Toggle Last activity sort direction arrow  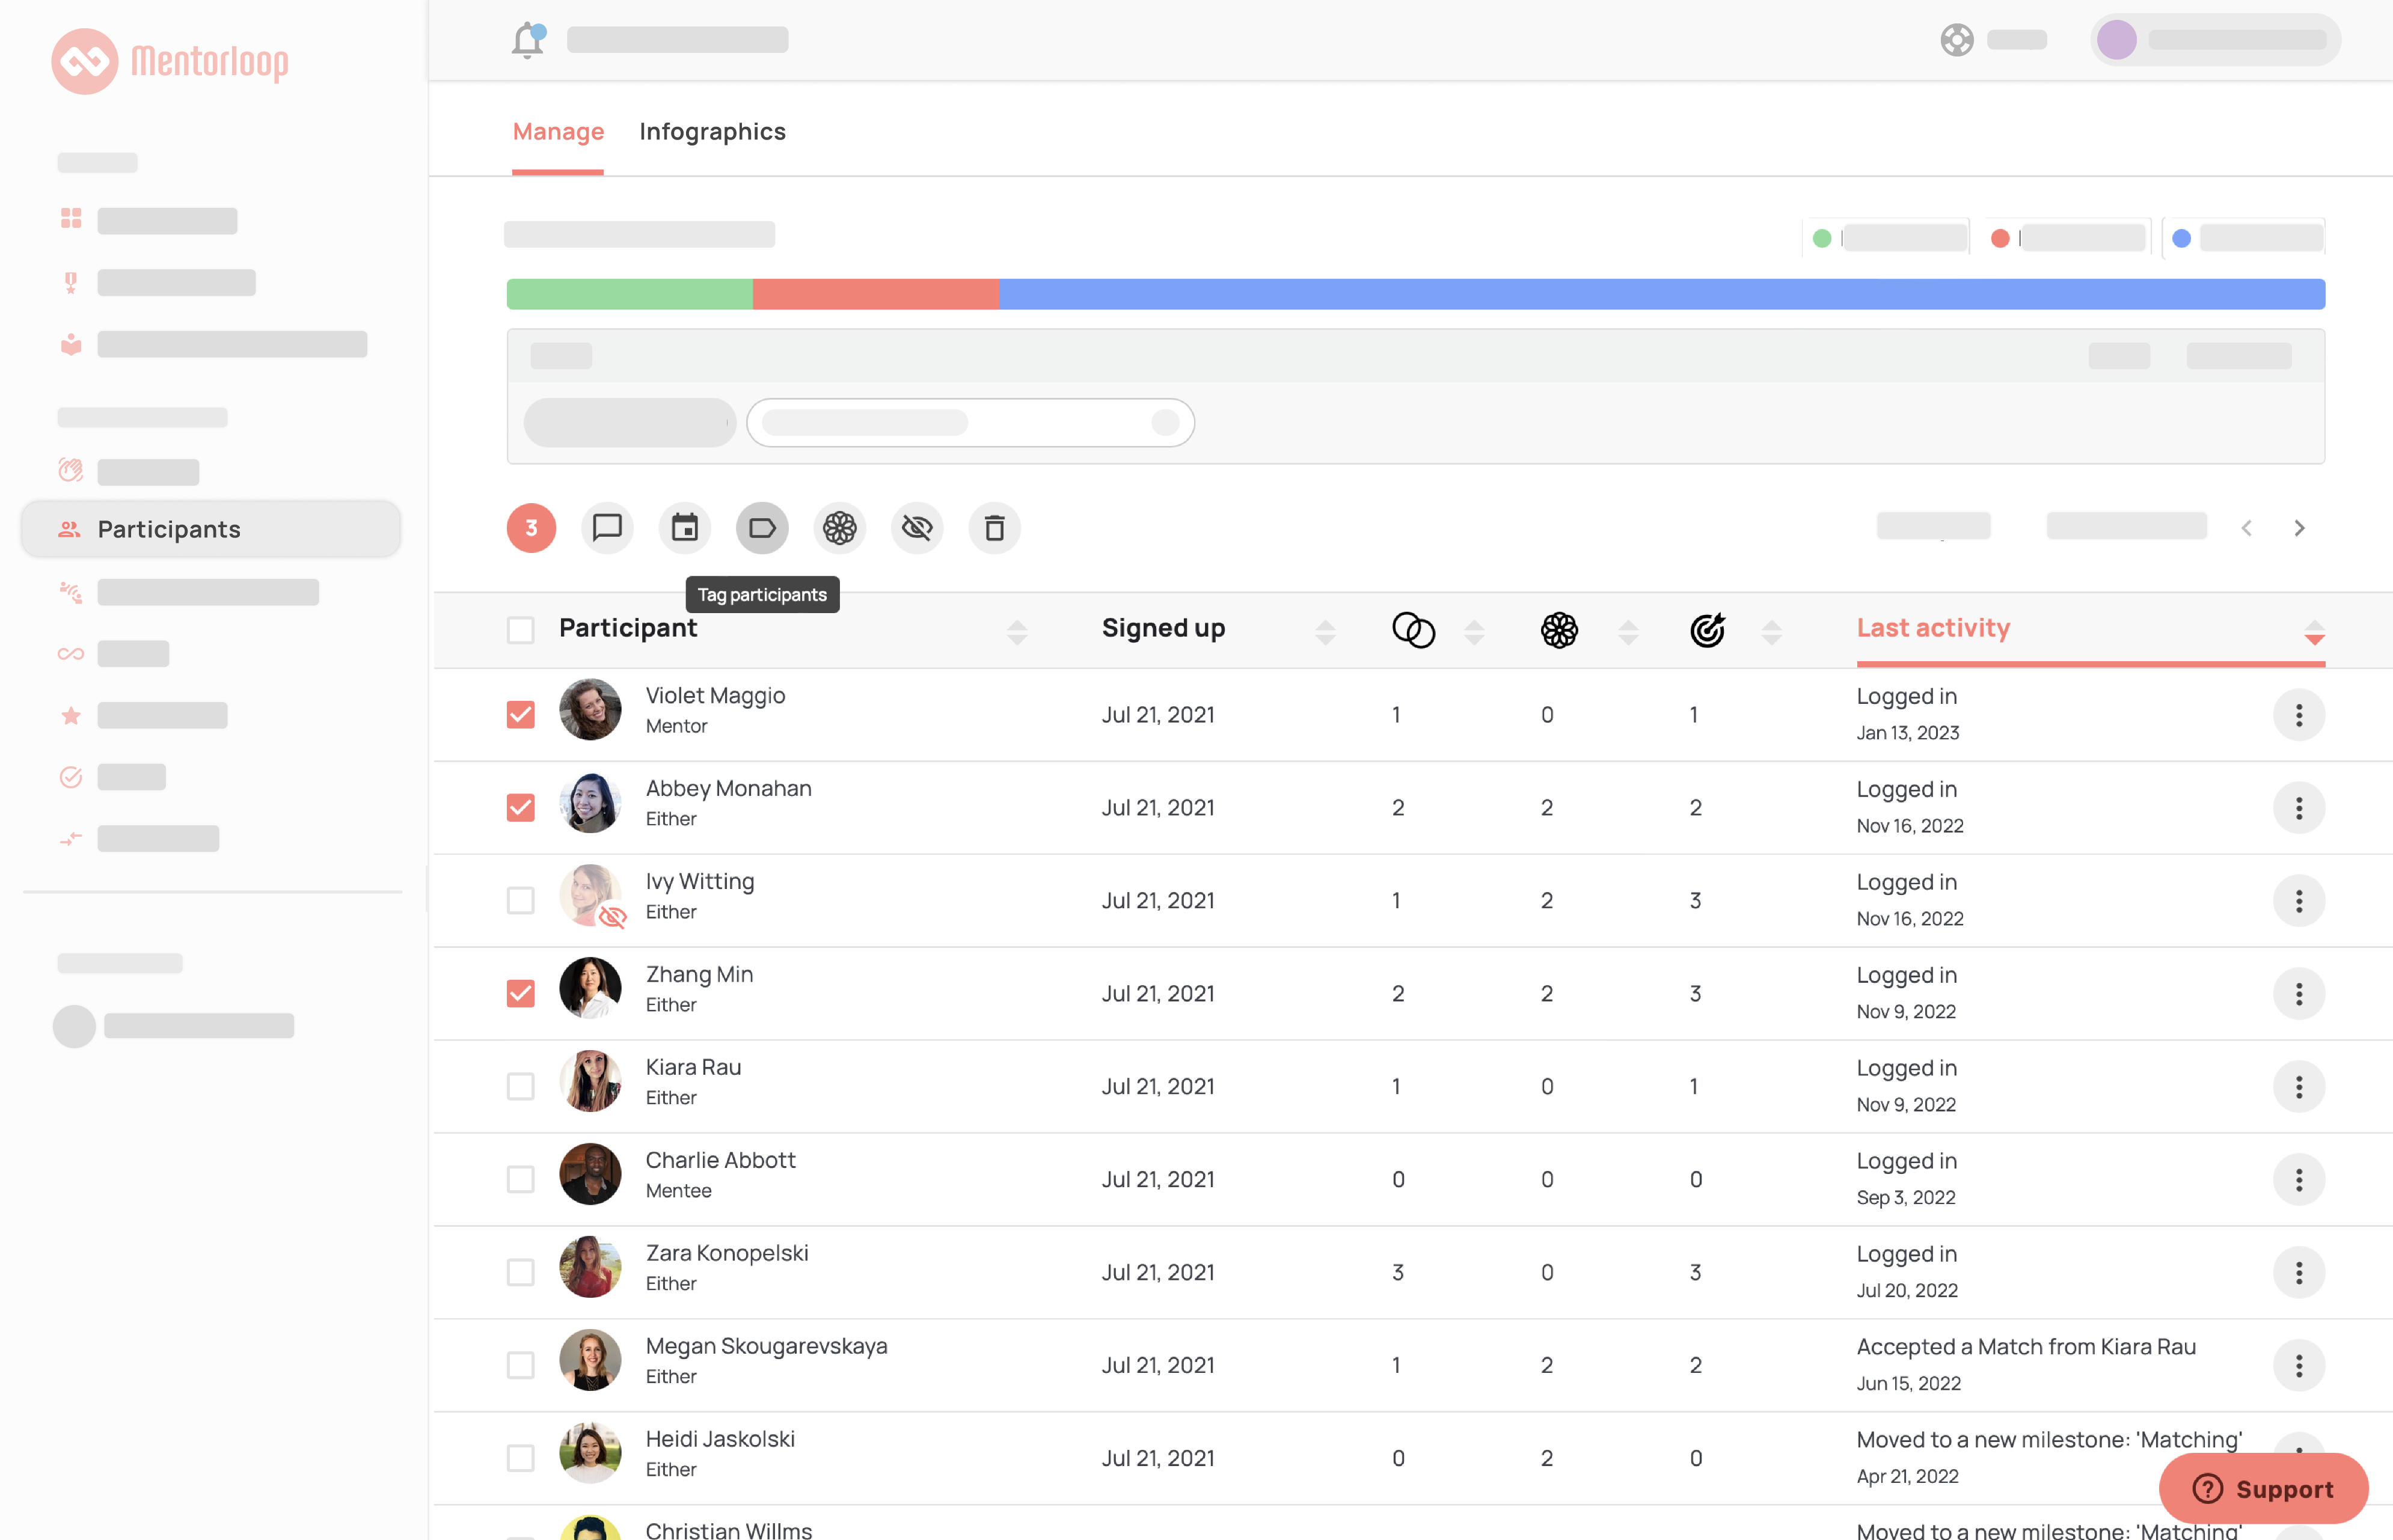2314,632
